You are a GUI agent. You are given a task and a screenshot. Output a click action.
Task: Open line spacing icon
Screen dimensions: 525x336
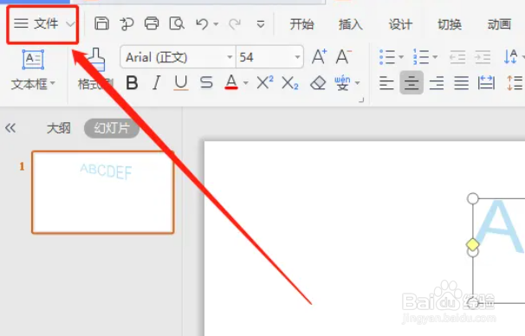(x=515, y=83)
